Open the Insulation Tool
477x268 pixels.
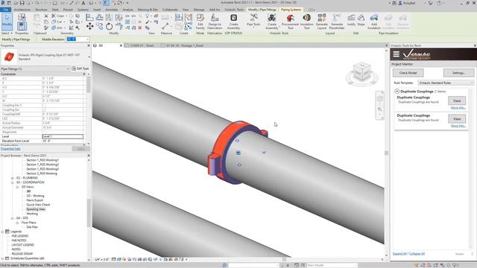click(306, 22)
